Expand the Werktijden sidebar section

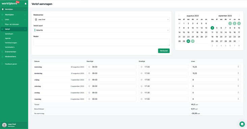(14, 14)
